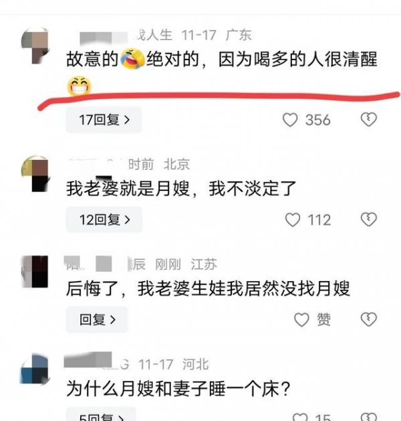Dislike the Guangdong comment with broken heart

pyautogui.click(x=369, y=120)
